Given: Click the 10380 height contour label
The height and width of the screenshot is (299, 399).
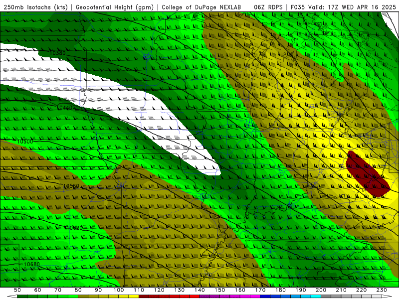Looking at the screenshot, I should coord(57,53).
